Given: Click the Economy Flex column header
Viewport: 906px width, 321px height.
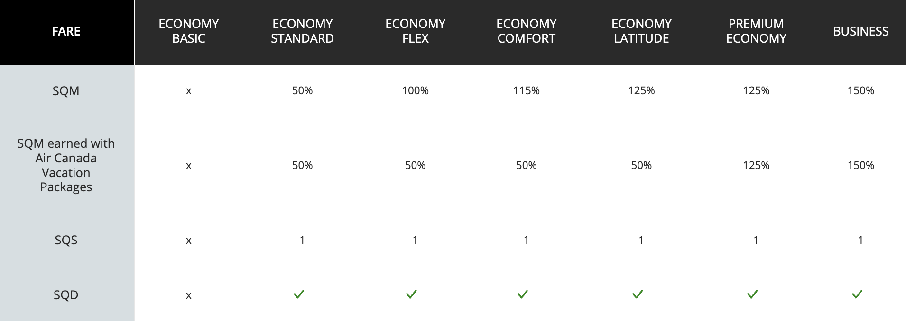Looking at the screenshot, I should pyautogui.click(x=415, y=31).
